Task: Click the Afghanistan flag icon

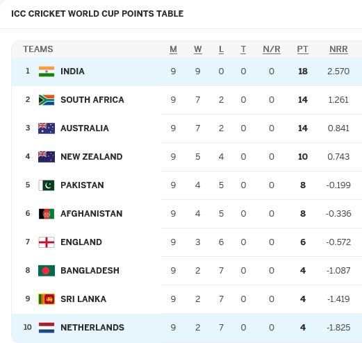Action: point(47,214)
